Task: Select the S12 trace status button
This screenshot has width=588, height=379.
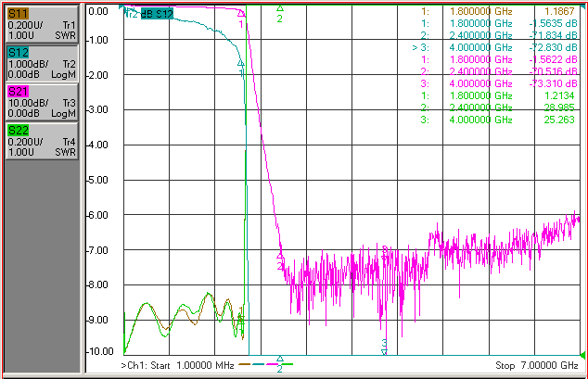Action: point(42,64)
